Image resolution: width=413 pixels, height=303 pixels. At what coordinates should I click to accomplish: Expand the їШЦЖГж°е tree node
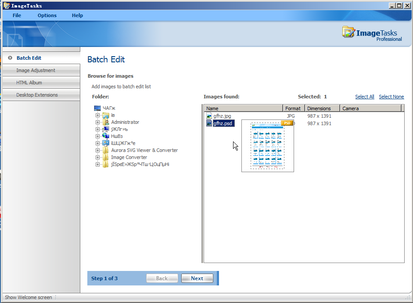coord(97,143)
